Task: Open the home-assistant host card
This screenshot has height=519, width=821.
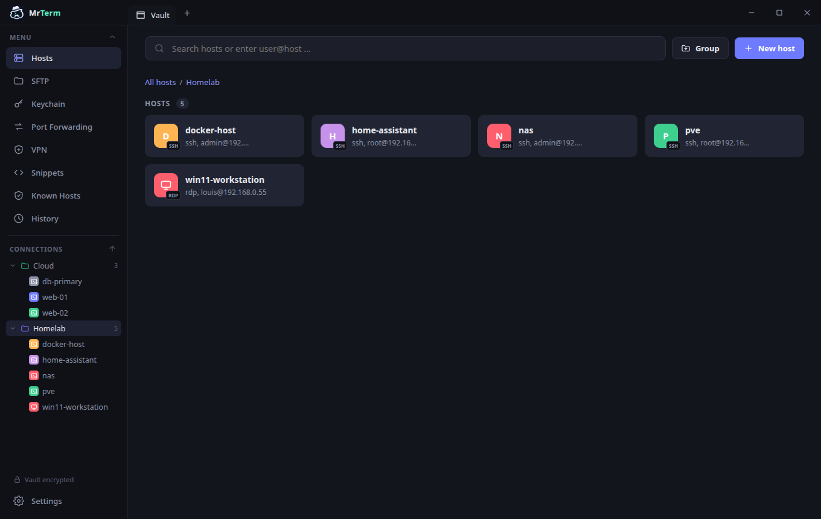Action: pyautogui.click(x=391, y=136)
